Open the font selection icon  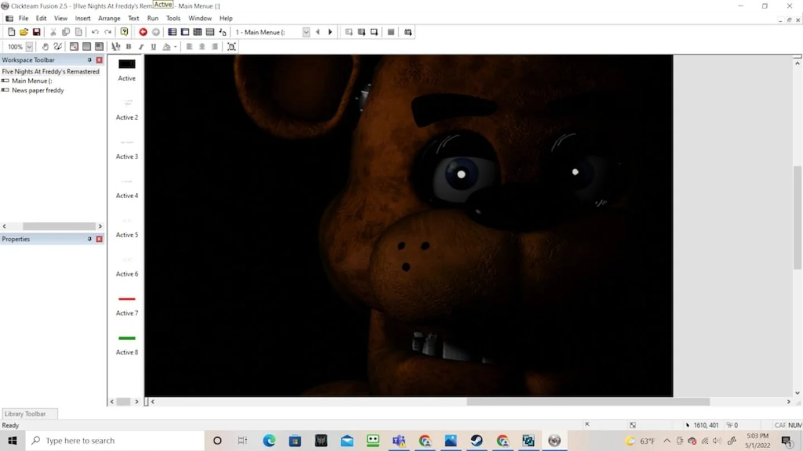(x=115, y=47)
